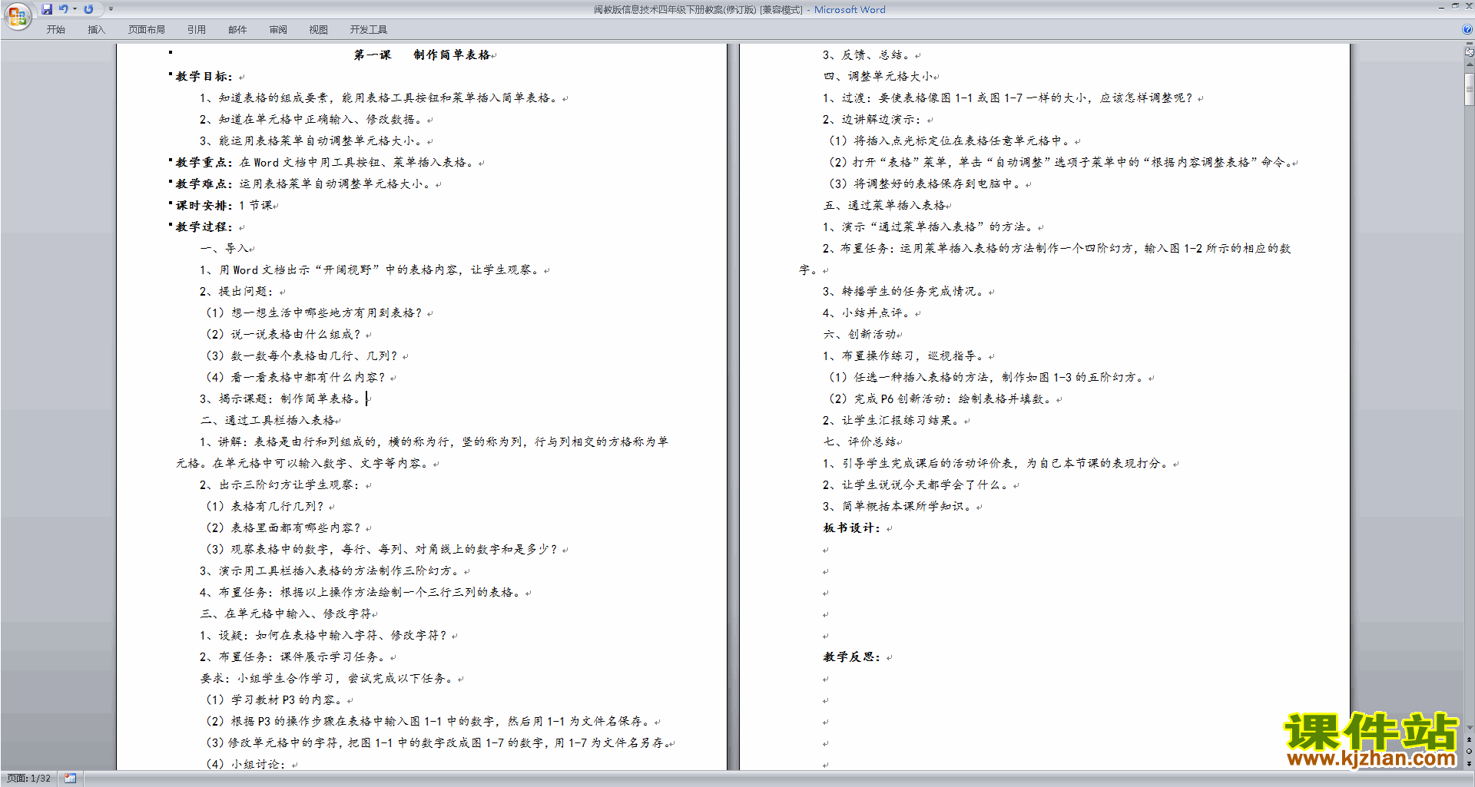
Task: Open the 开始 ribbon tab
Action: [55, 30]
